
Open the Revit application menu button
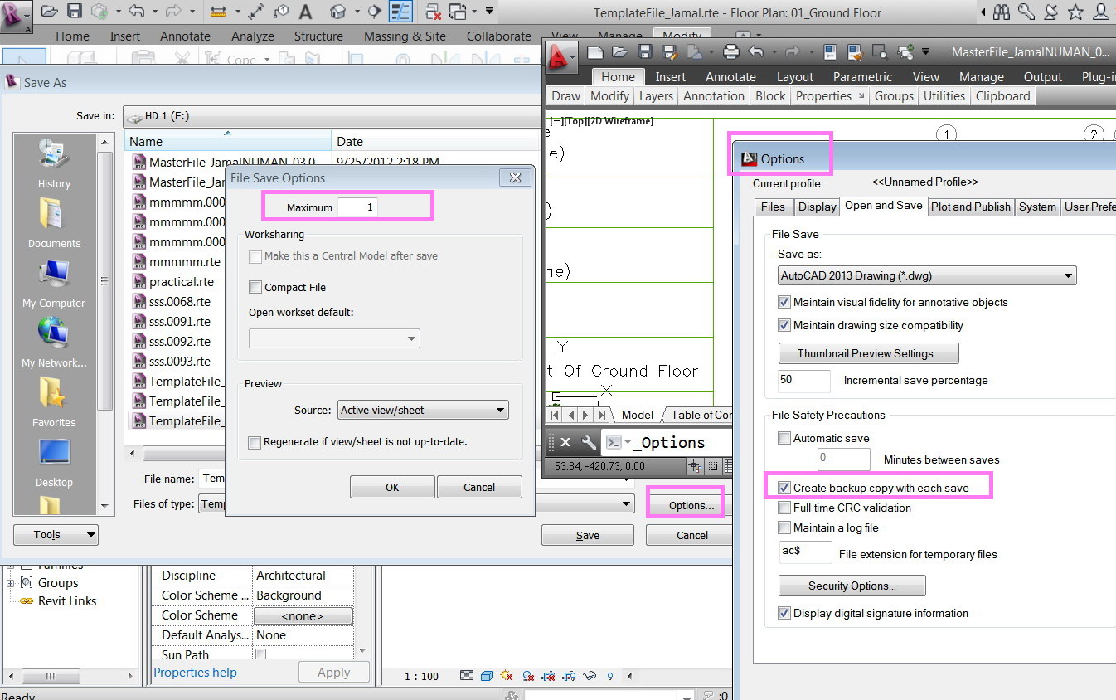16,15
